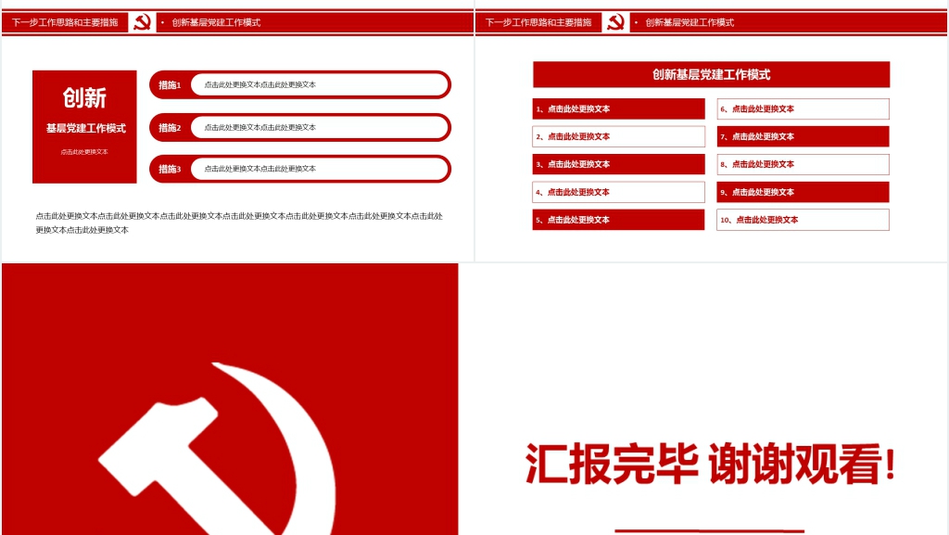Click list item '5、点击此处更换文本'
949x535 pixels.
pos(618,220)
